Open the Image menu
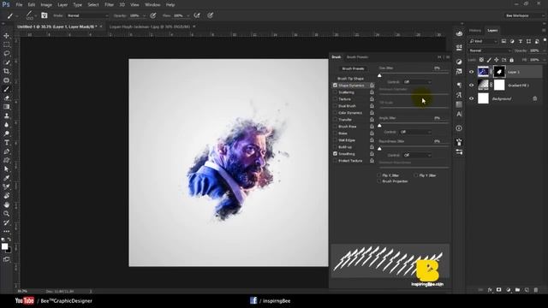 46,5
